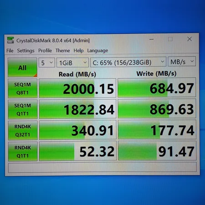Click RND4K Q32T1 read value 340.91

click(78, 130)
